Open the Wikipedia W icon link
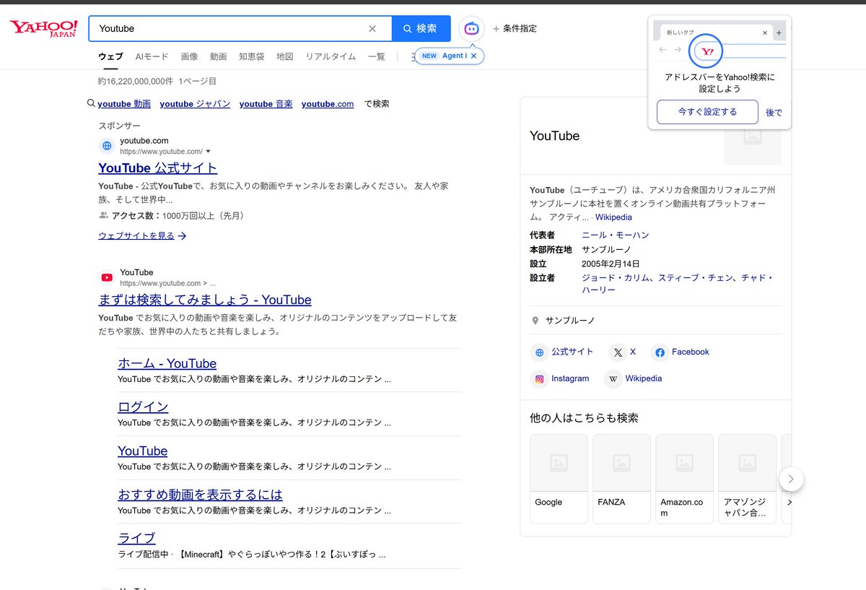The width and height of the screenshot is (866, 590). coord(613,379)
